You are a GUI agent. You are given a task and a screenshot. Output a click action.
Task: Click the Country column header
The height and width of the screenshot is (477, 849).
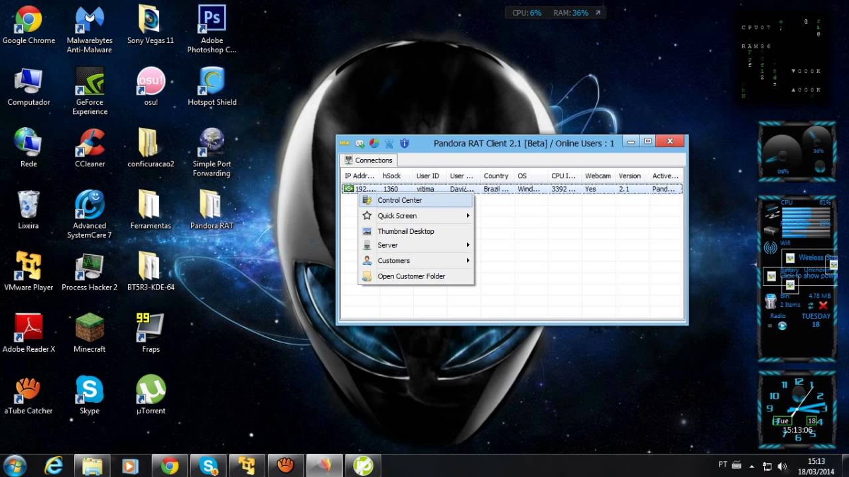pyautogui.click(x=497, y=176)
